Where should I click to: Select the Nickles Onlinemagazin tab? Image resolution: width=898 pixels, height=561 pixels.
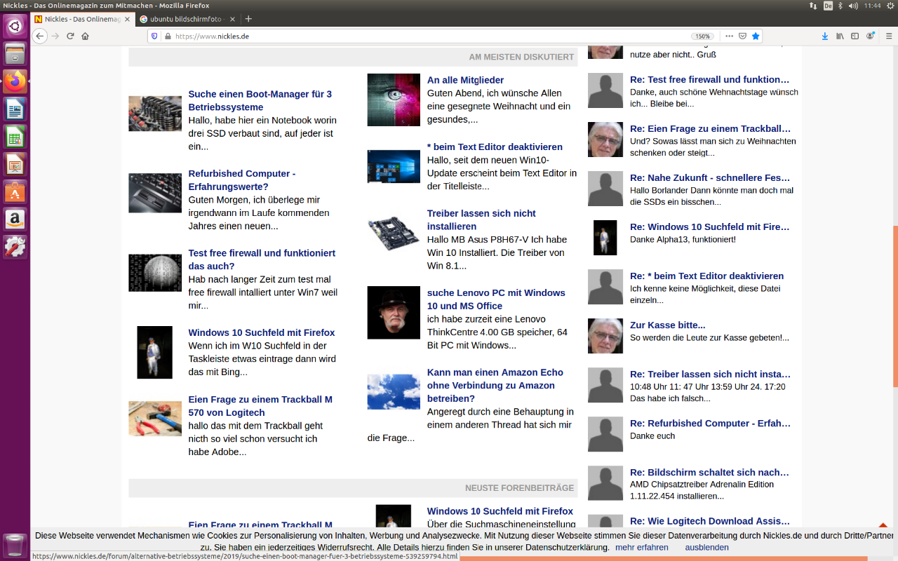pyautogui.click(x=82, y=19)
